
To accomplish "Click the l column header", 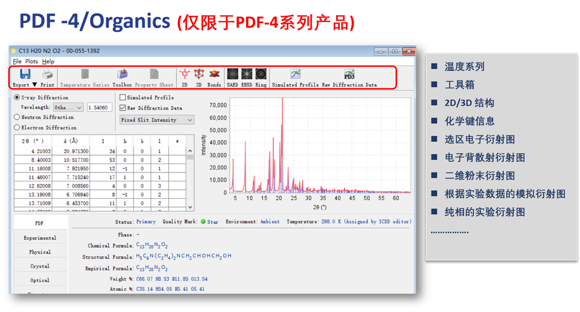I will [x=159, y=141].
